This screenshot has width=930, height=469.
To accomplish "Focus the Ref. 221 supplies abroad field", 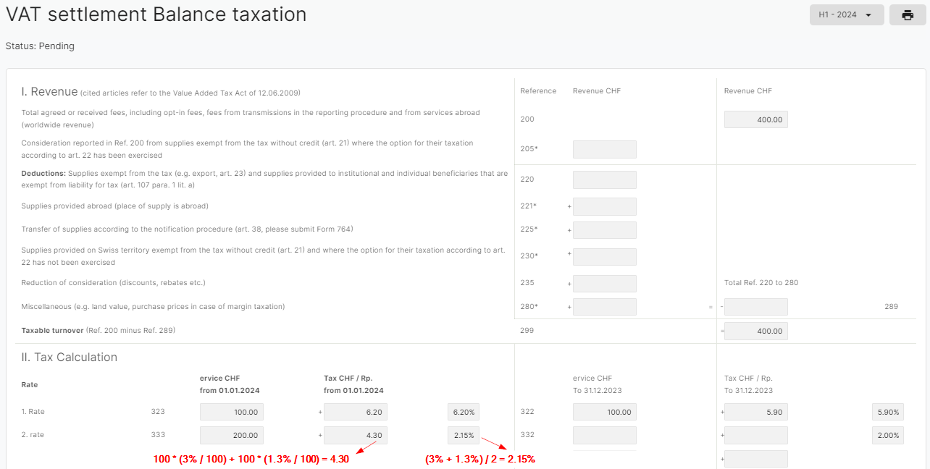I will click(x=604, y=207).
